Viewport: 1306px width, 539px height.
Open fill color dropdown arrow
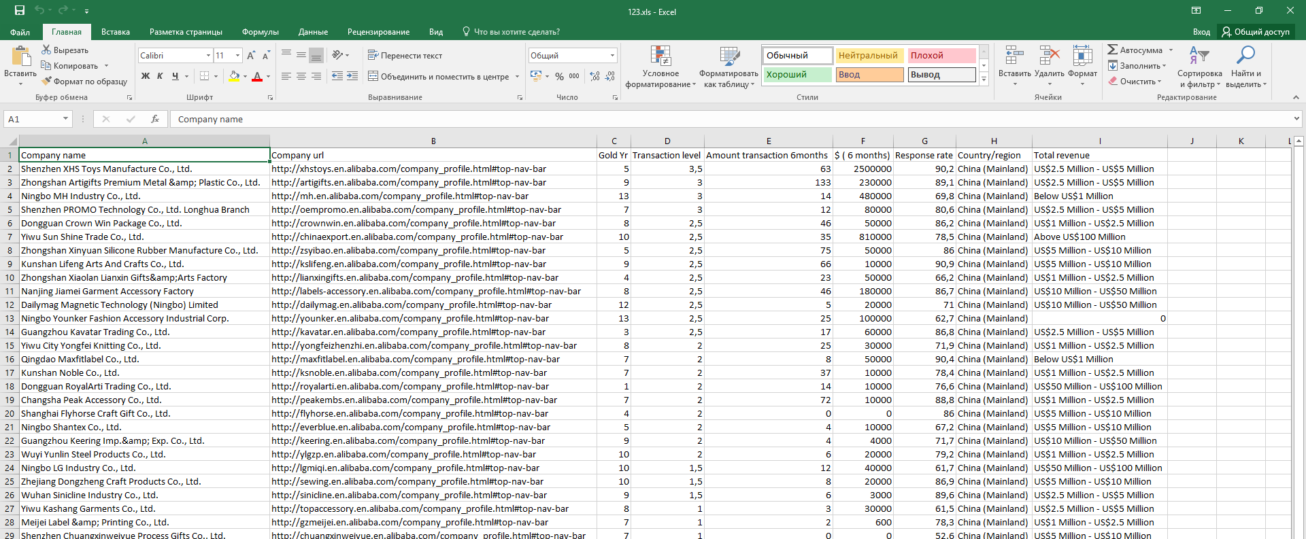pyautogui.click(x=245, y=76)
